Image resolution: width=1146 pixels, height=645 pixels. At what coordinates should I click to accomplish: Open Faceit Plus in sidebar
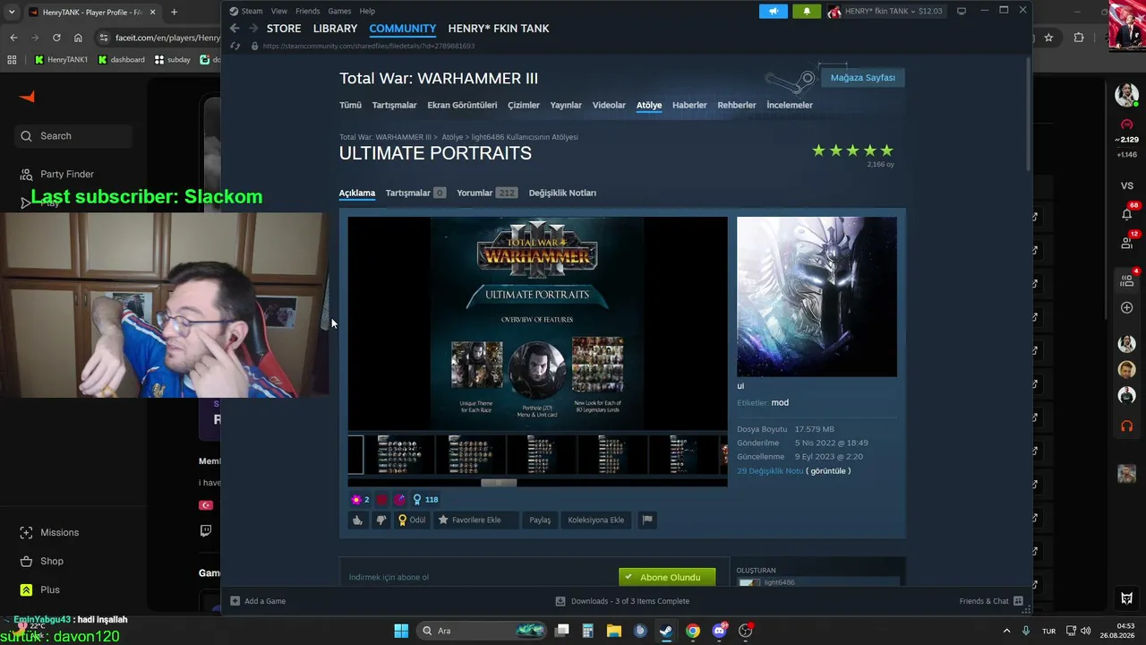pos(40,589)
